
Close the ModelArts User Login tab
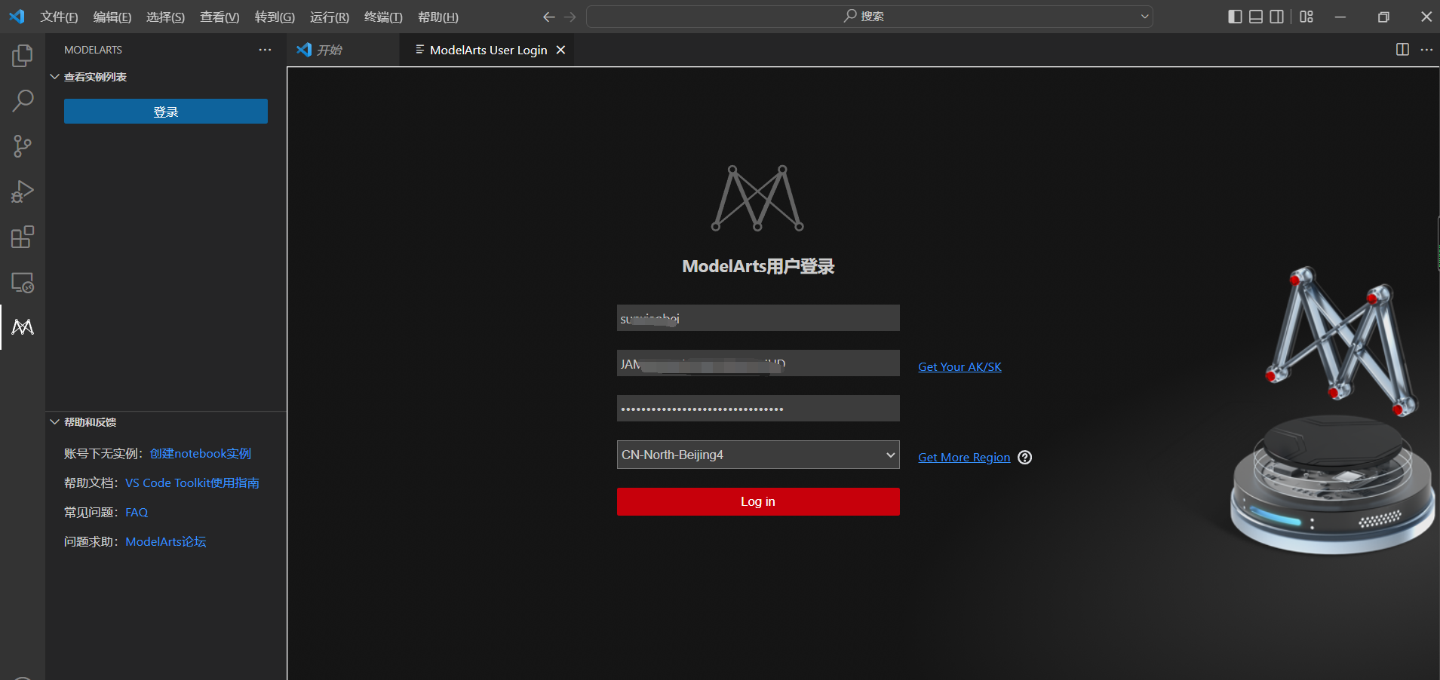tap(560, 50)
